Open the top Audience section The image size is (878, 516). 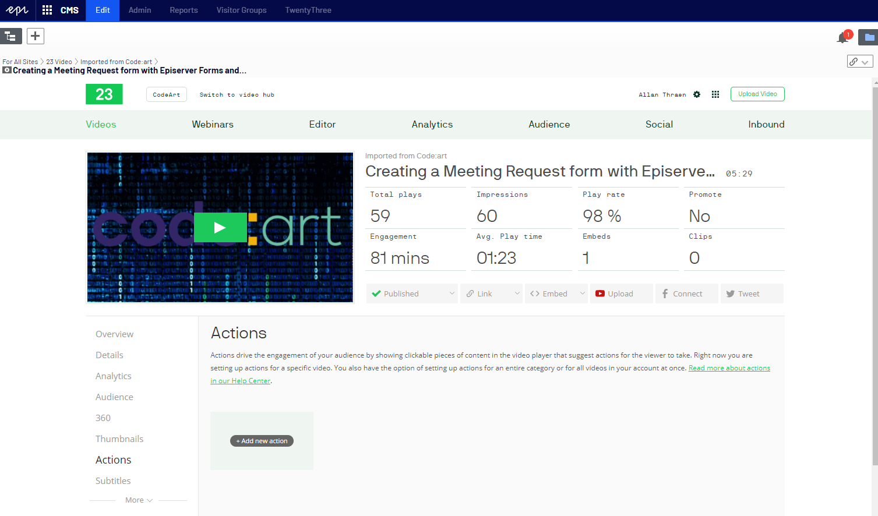click(549, 125)
